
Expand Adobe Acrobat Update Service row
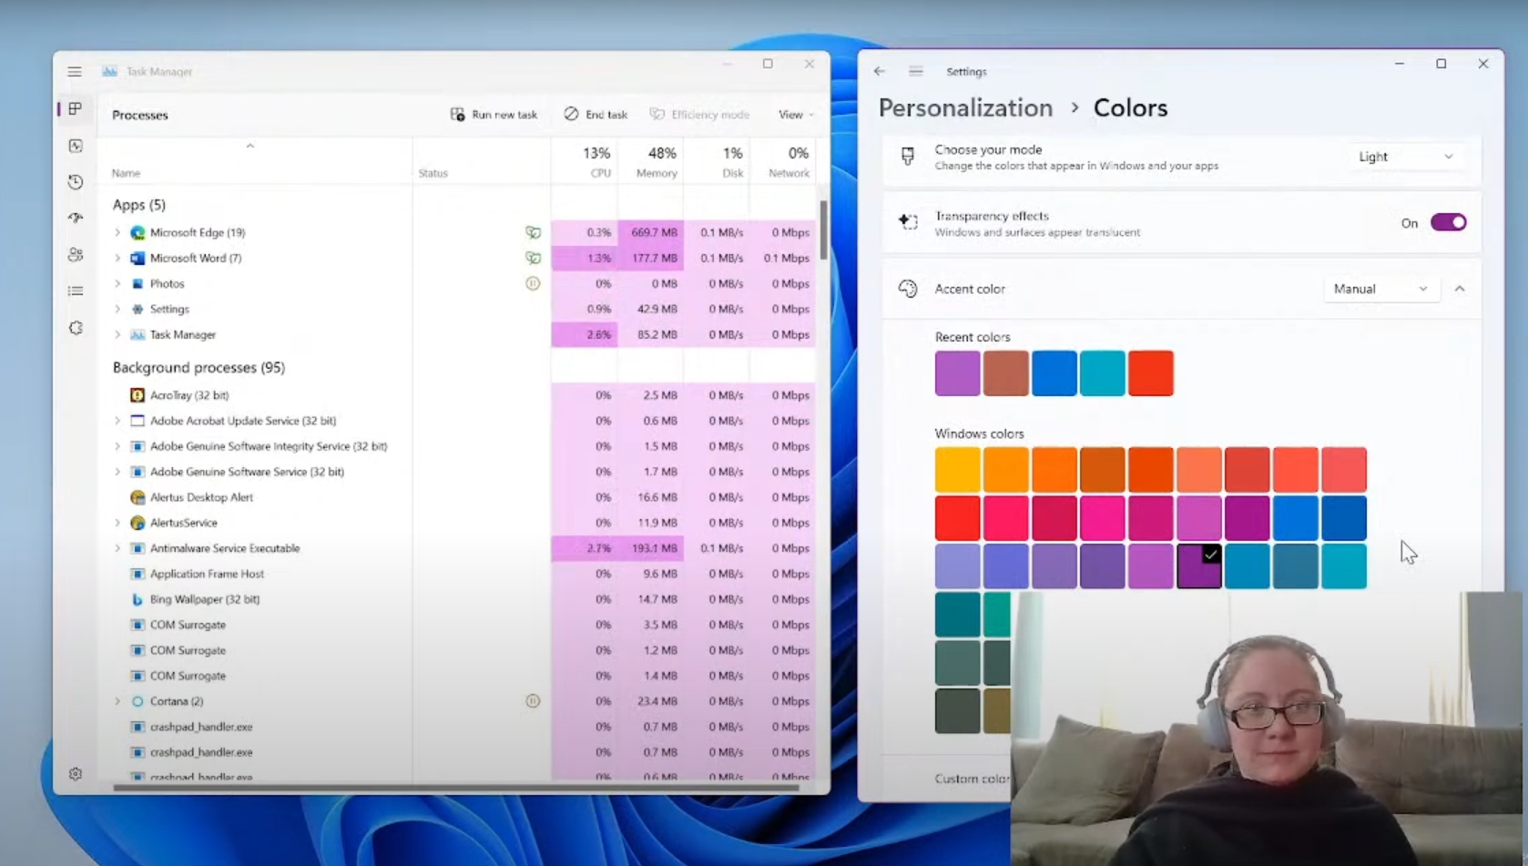click(x=117, y=421)
